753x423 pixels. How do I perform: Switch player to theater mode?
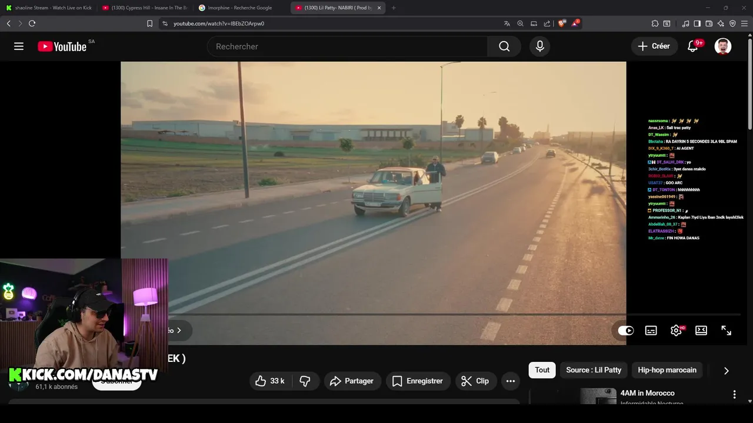pyautogui.click(x=701, y=331)
